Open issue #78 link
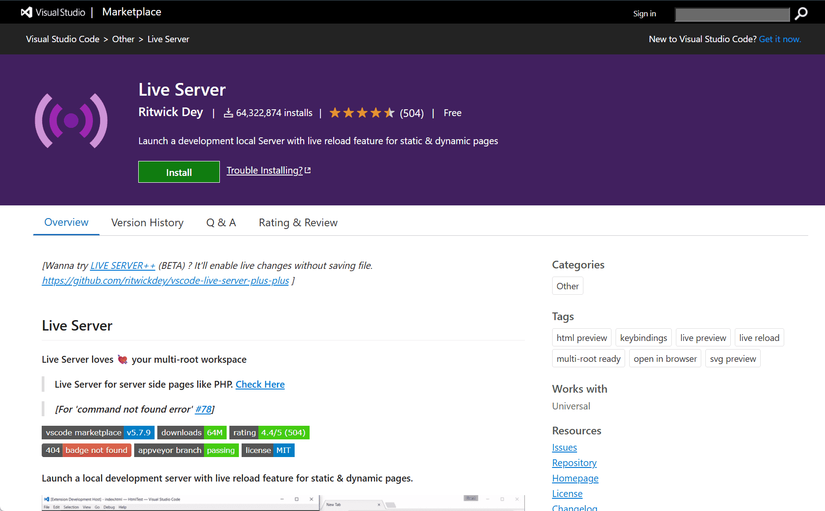The width and height of the screenshot is (825, 511). tap(203, 409)
